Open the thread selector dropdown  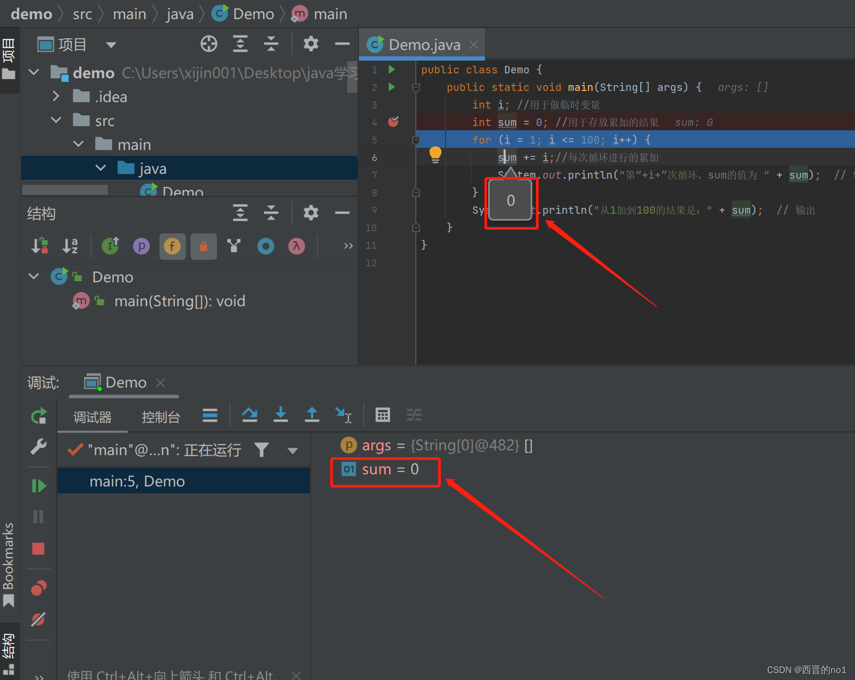292,451
